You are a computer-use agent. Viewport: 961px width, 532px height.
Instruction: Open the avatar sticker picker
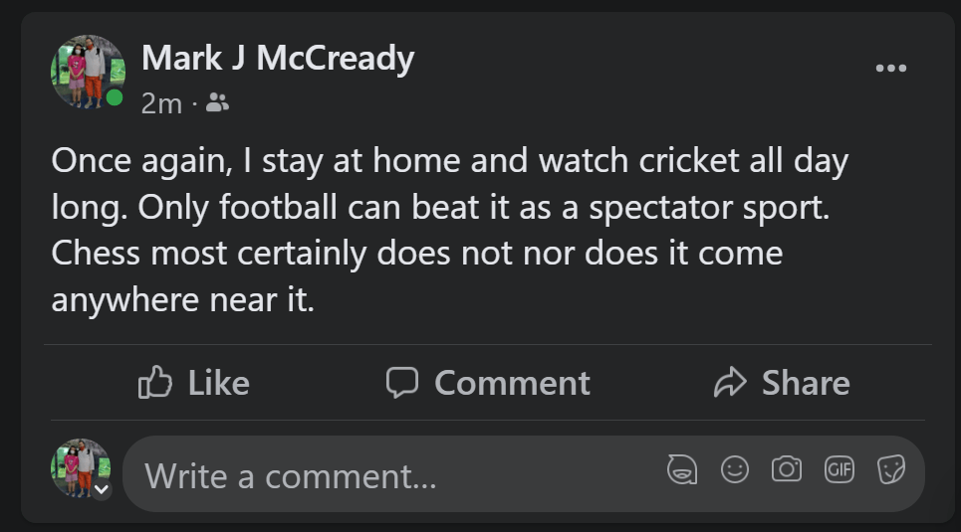pos(682,469)
